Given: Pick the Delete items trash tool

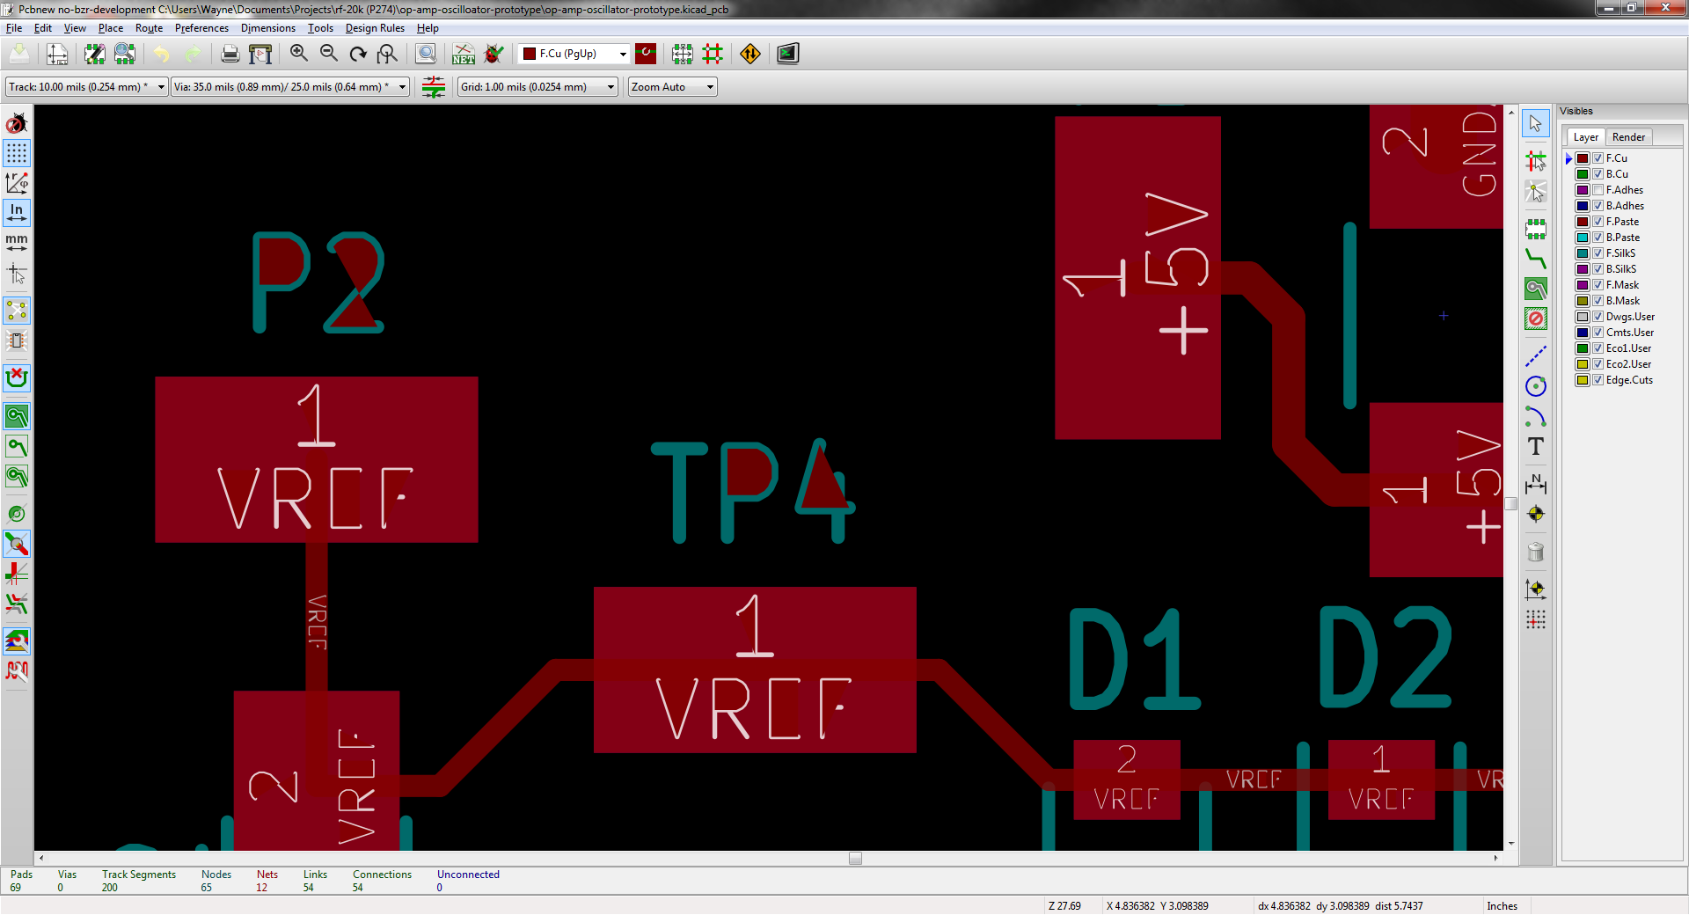Looking at the screenshot, I should pos(1536,553).
